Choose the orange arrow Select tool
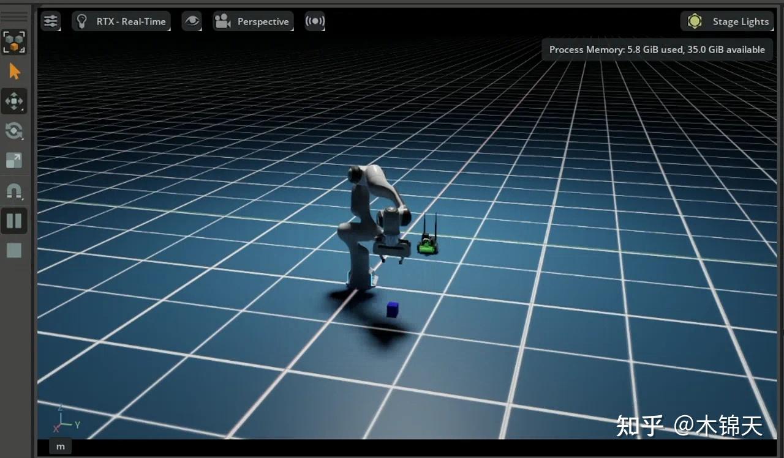 click(x=14, y=72)
